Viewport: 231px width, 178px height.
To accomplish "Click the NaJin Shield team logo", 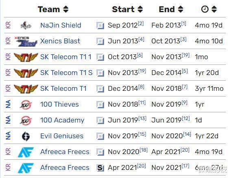I will pyautogui.click(x=26, y=26).
